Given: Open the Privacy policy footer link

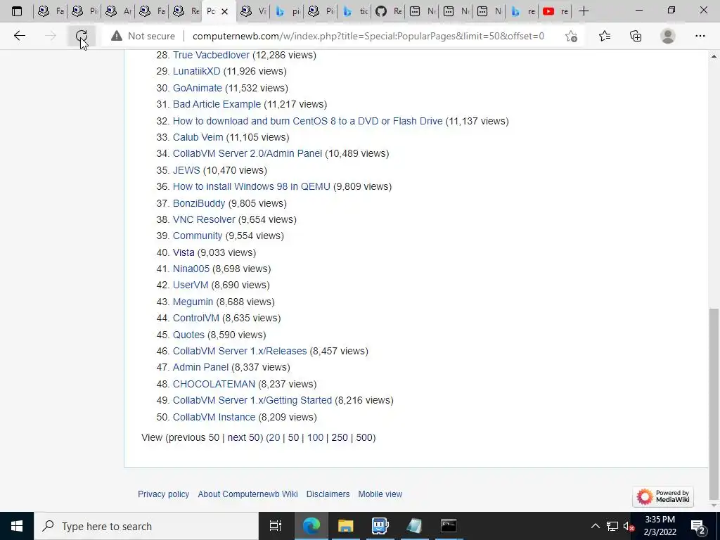Looking at the screenshot, I should (163, 494).
